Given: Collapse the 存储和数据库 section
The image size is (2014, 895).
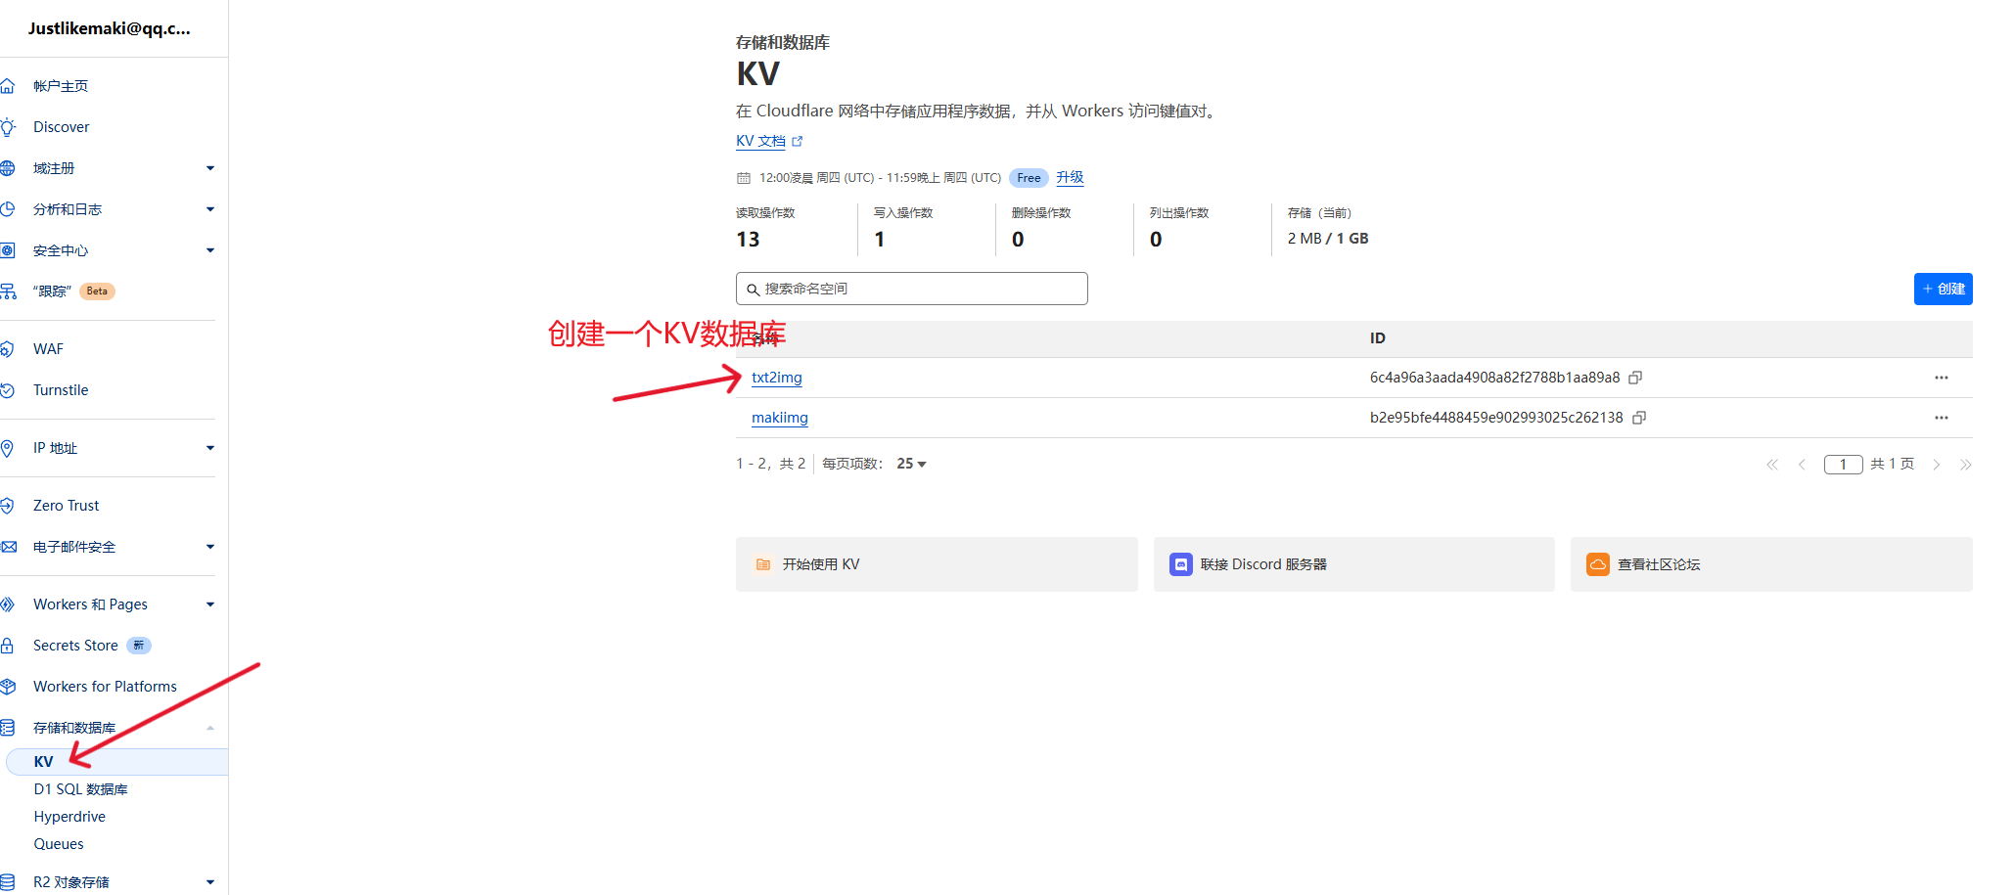Looking at the screenshot, I should [210, 728].
